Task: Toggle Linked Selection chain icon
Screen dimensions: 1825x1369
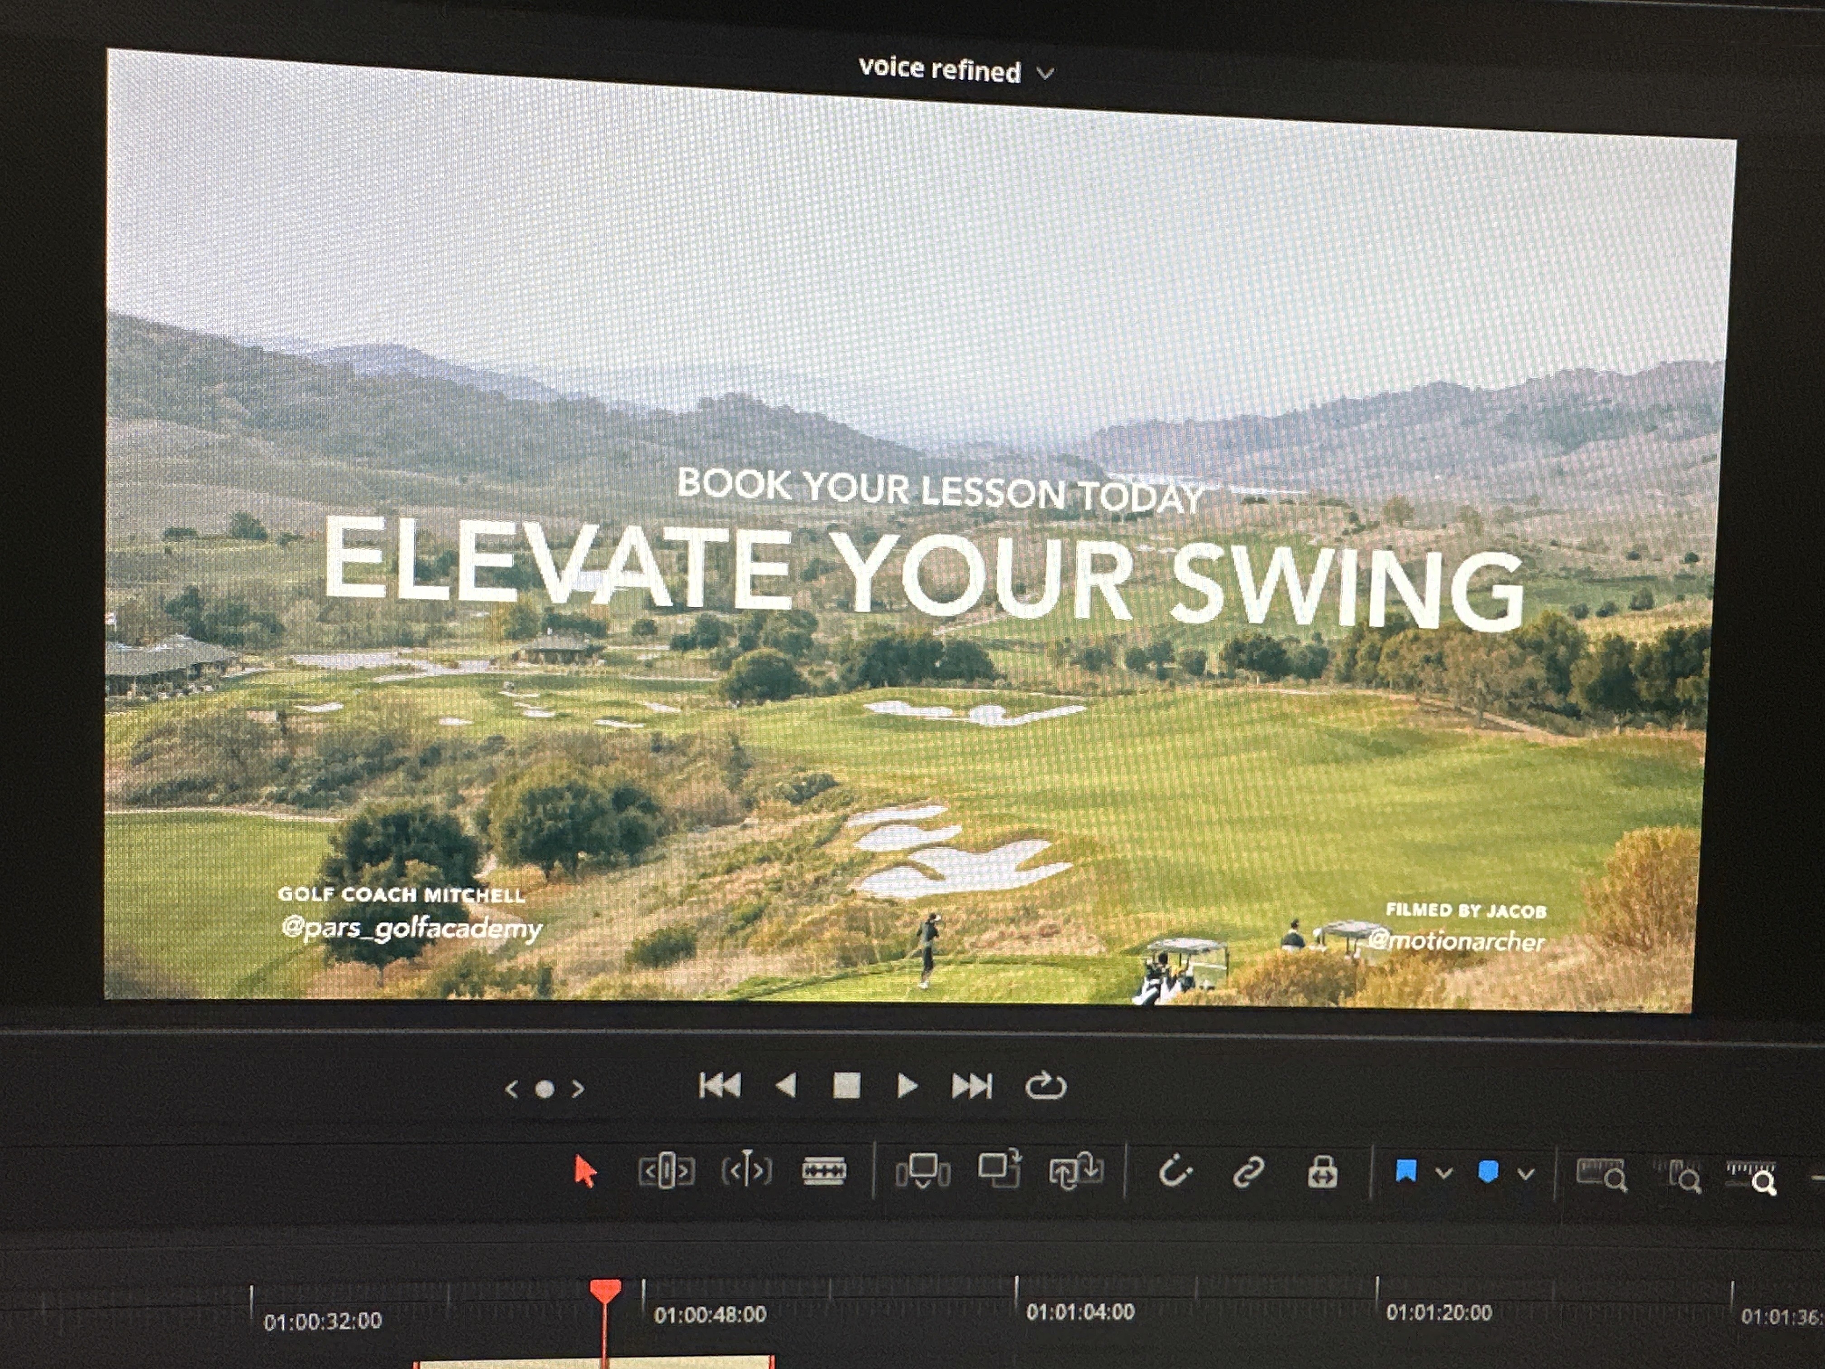Action: 1249,1171
